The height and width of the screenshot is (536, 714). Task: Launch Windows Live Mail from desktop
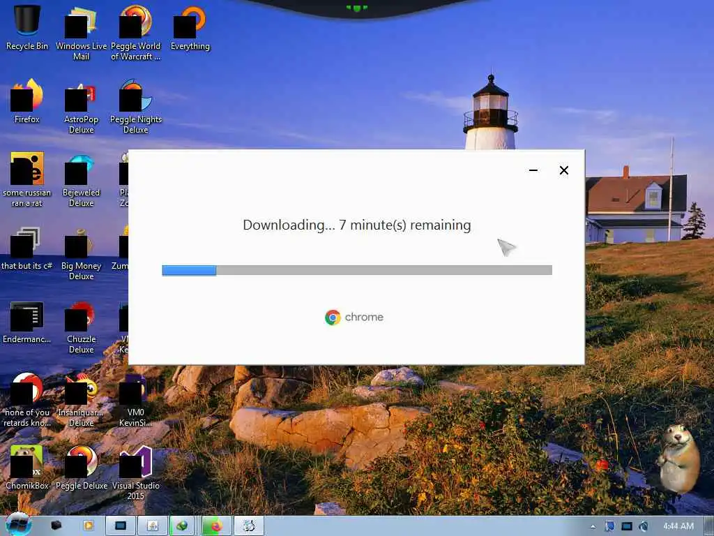click(81, 32)
